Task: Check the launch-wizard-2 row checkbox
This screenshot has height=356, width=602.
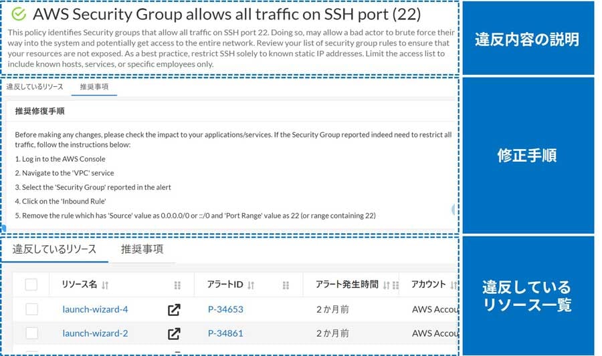Action: [31, 333]
